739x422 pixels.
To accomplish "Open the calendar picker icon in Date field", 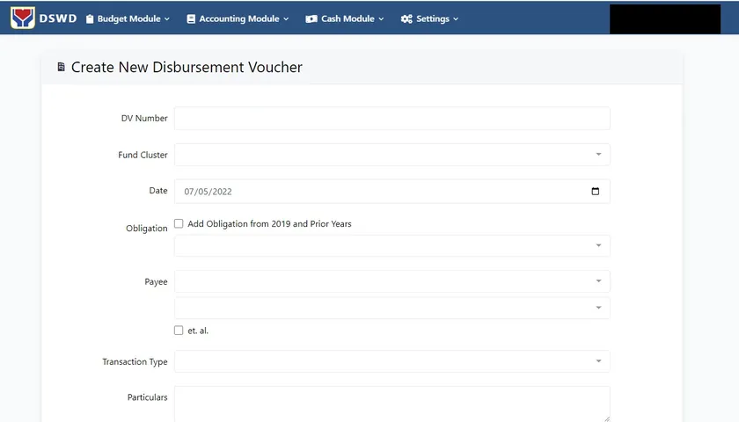I will [596, 192].
